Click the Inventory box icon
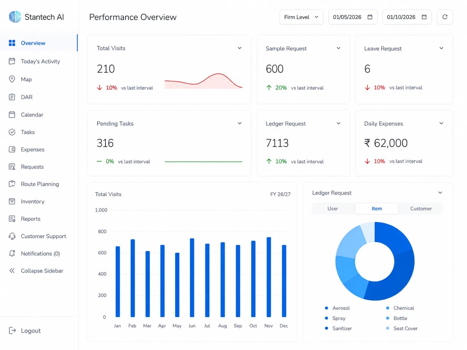 pyautogui.click(x=12, y=201)
